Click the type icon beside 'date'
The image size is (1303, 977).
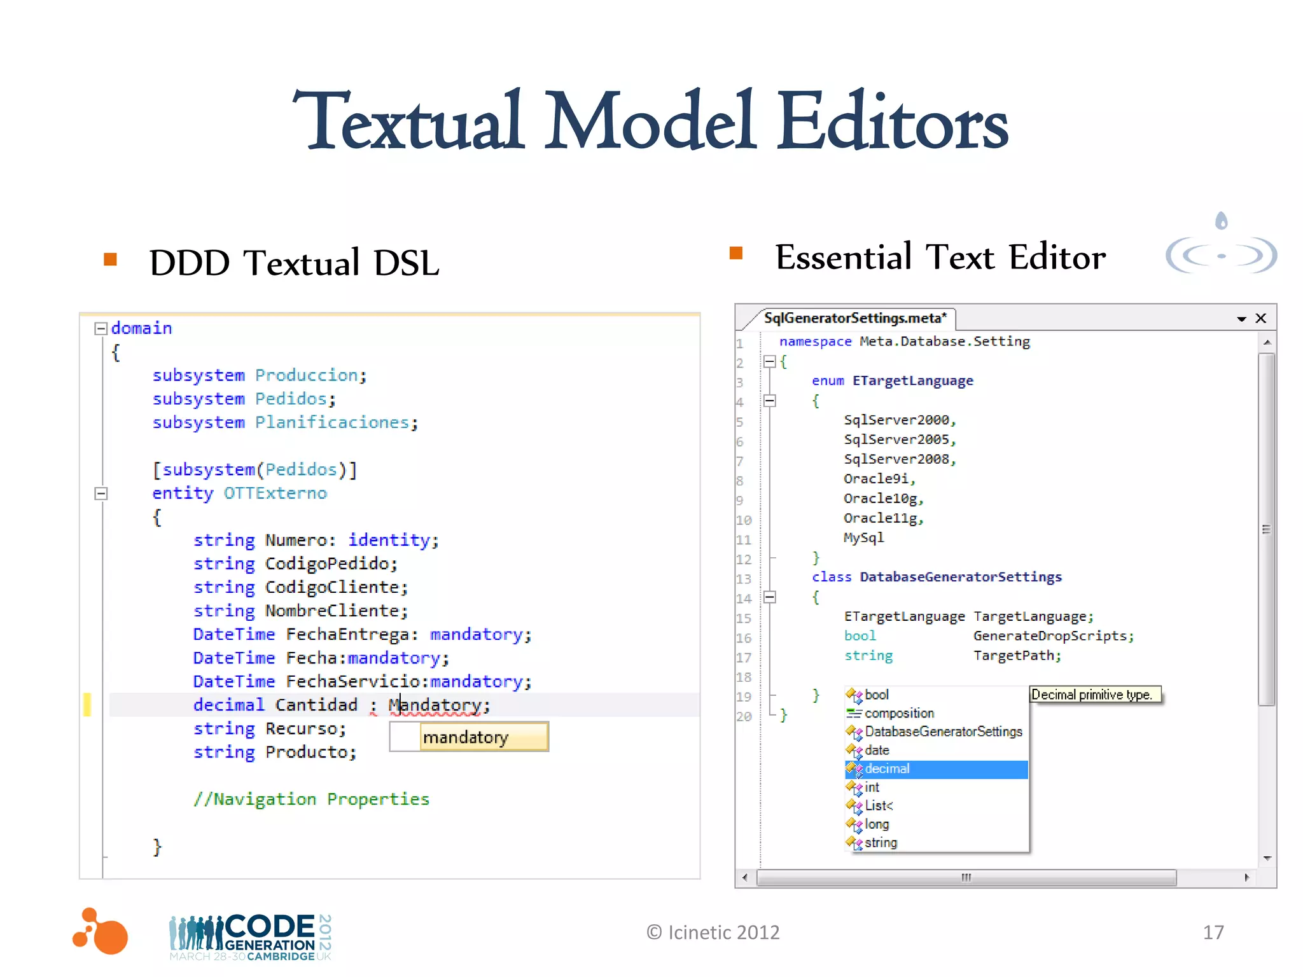point(854,751)
